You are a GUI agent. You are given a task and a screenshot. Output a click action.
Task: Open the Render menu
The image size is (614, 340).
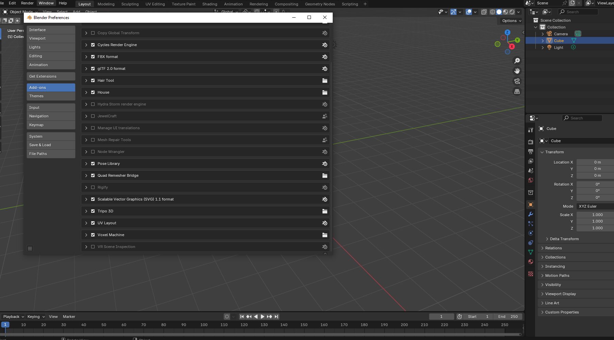(x=27, y=3)
